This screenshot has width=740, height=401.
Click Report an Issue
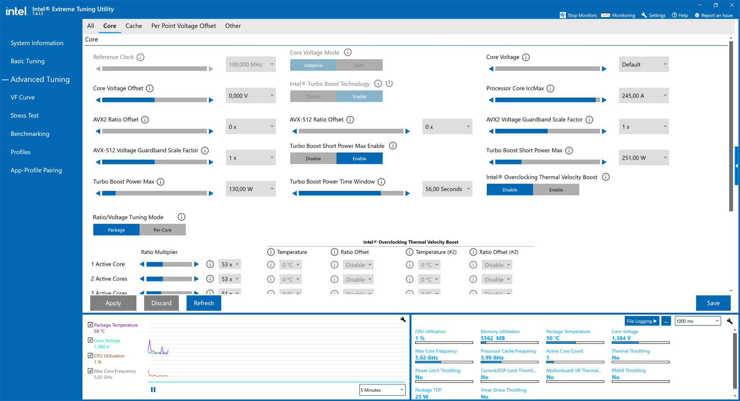click(713, 15)
